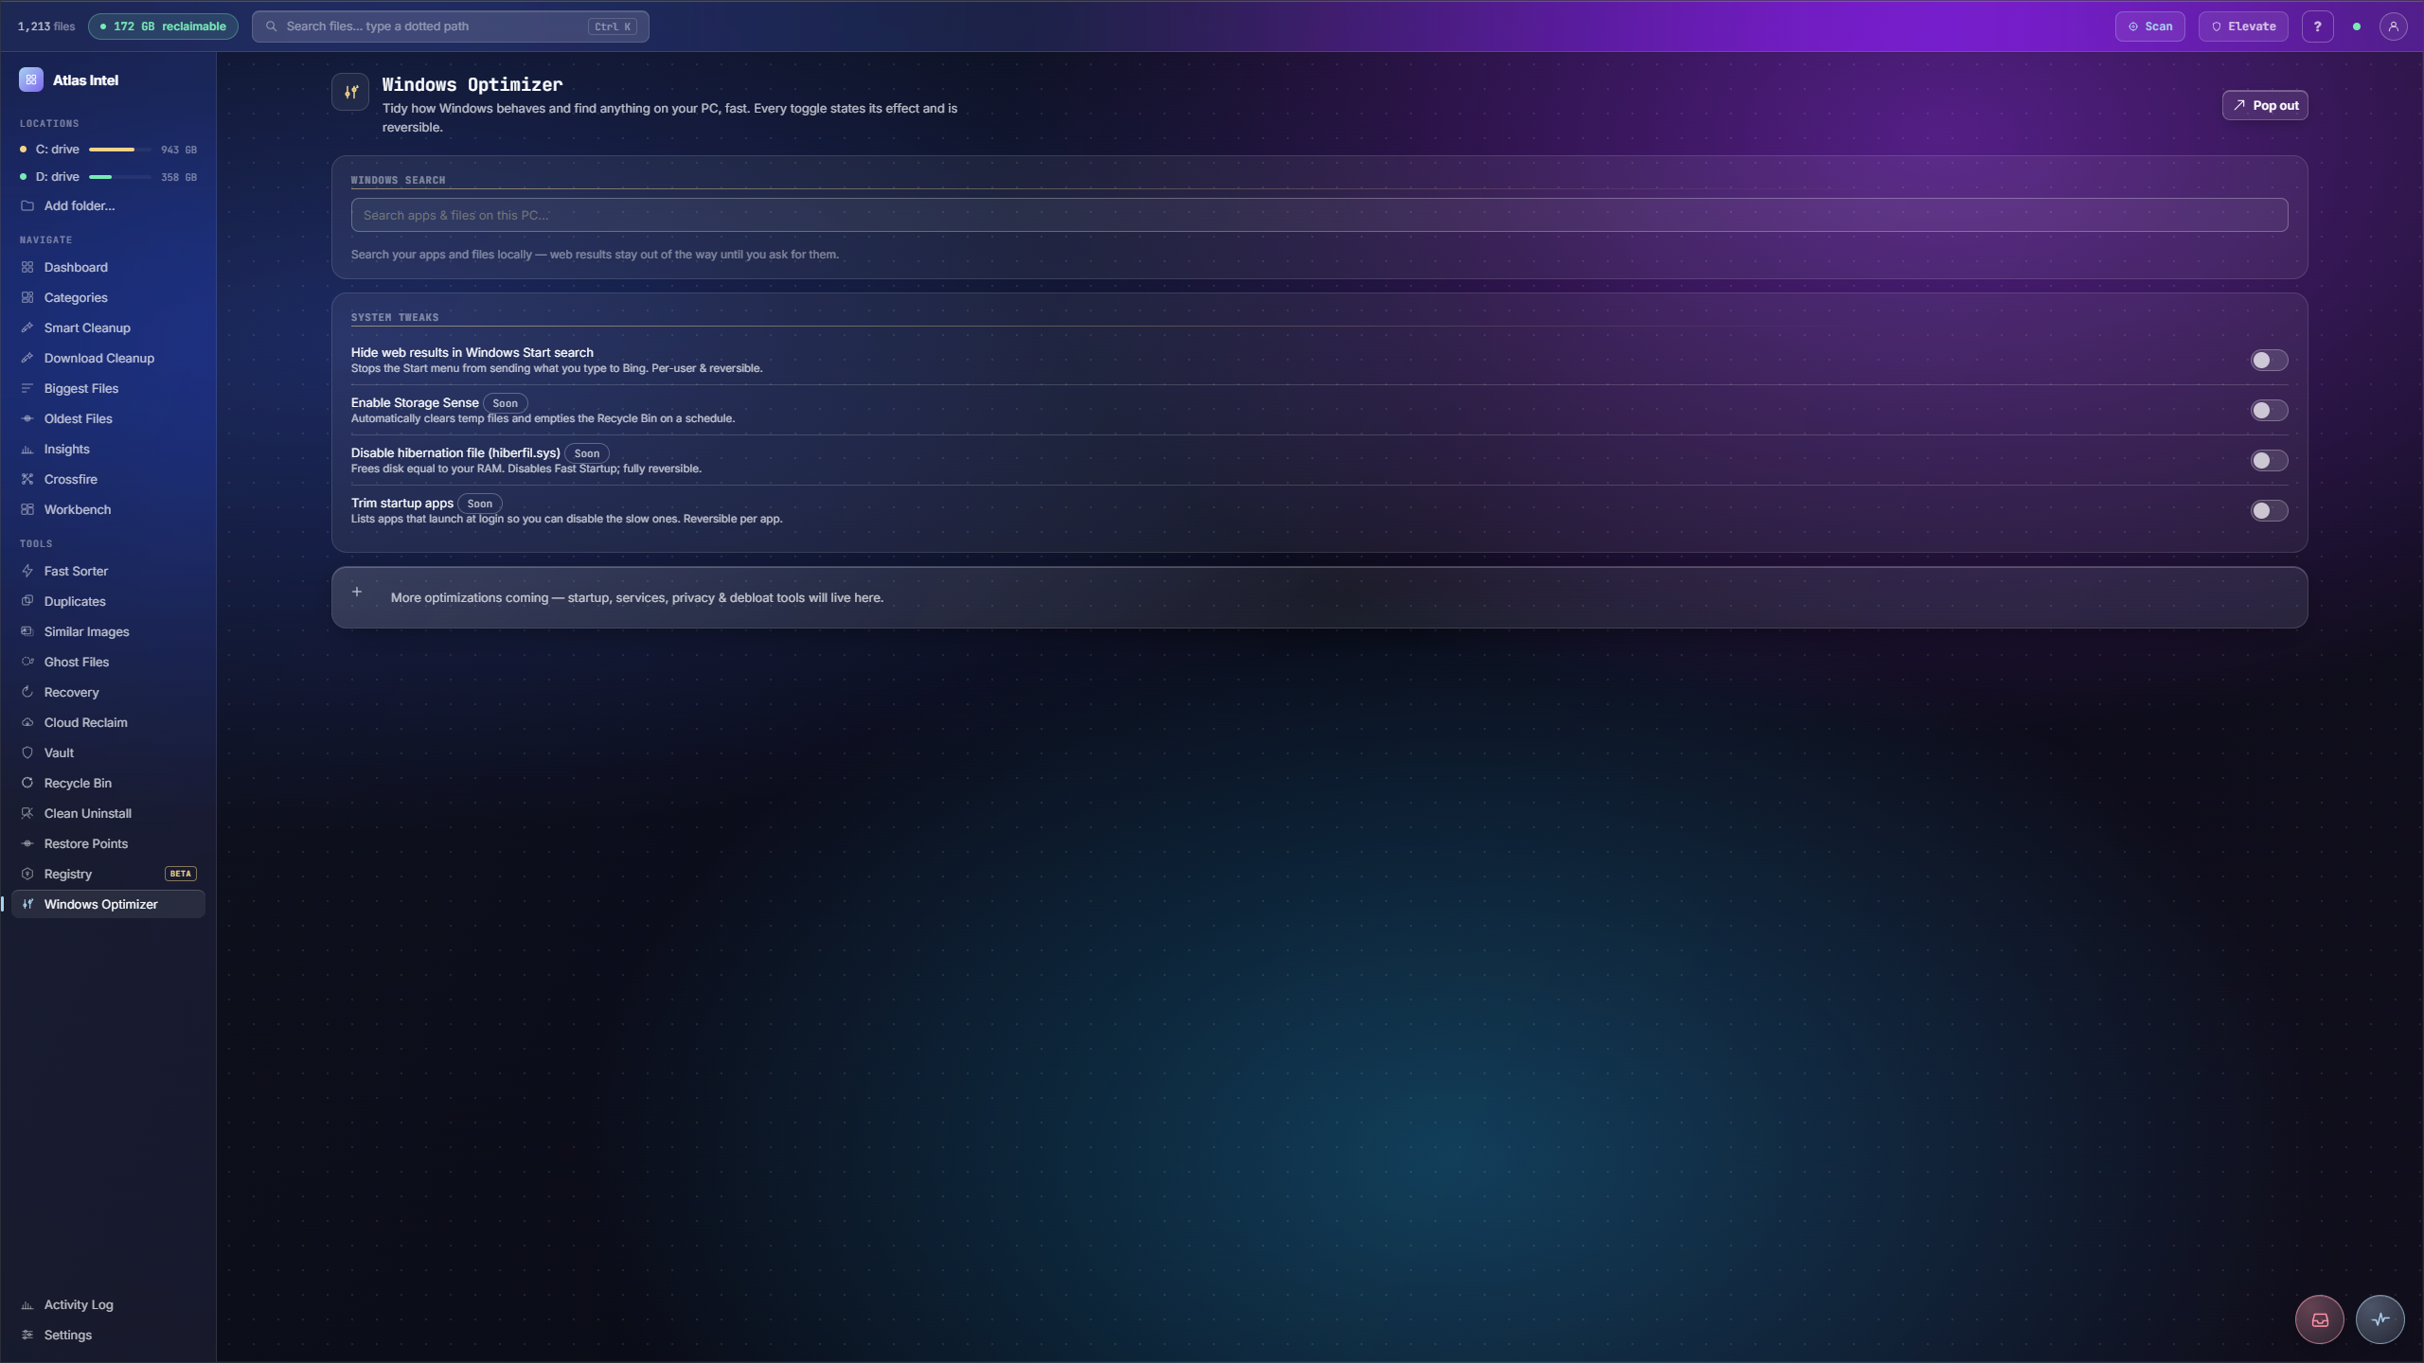Focus the Search apps & files input

pyautogui.click(x=1319, y=216)
